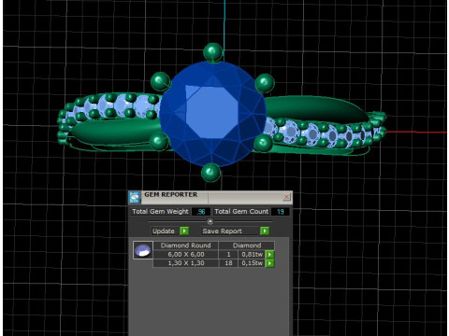Click the Diamond material column header

coord(247,245)
